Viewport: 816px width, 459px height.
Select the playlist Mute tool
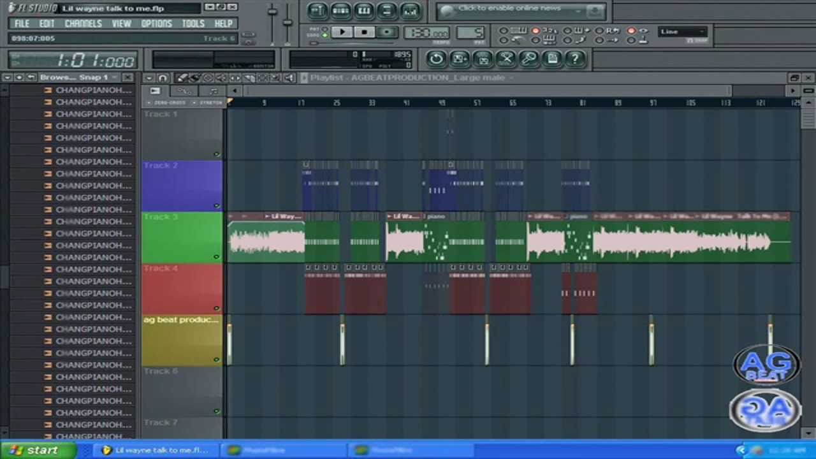[221, 78]
